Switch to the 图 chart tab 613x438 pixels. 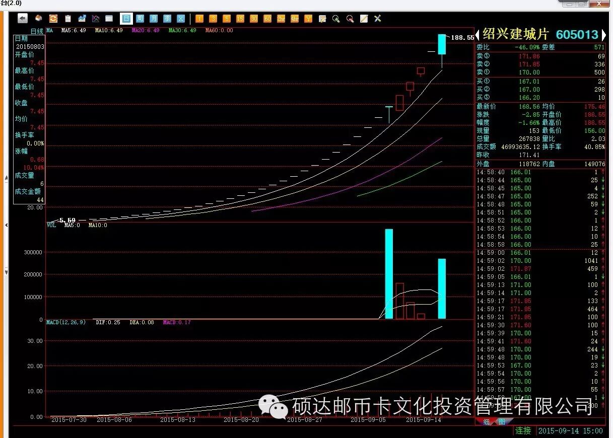coord(502,422)
